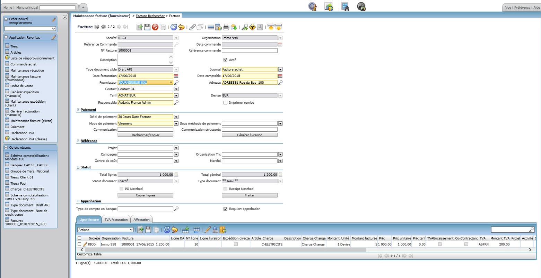541x278 pixels.
Task: Click the binoculars monitor icon at top
Action: [345, 7]
